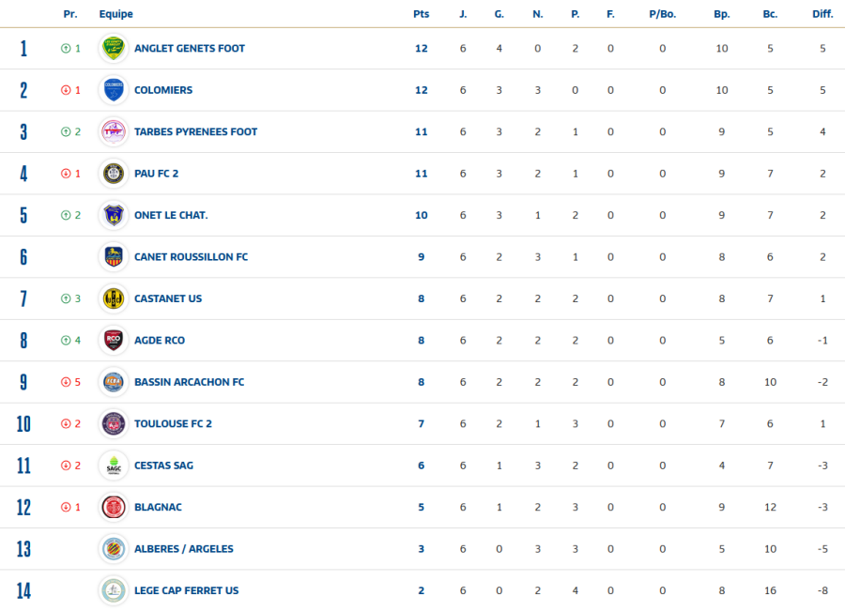
Task: Click the Pts column header
Action: coord(421,14)
